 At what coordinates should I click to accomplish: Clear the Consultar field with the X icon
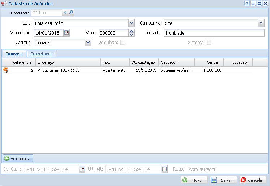(65, 13)
